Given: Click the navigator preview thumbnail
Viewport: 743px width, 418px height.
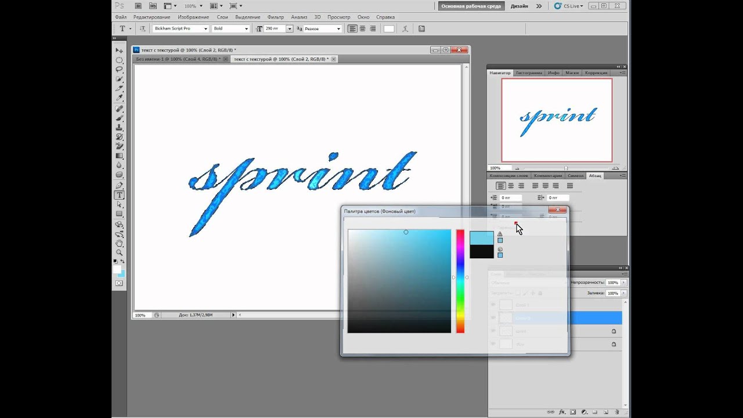Looking at the screenshot, I should click(x=557, y=120).
